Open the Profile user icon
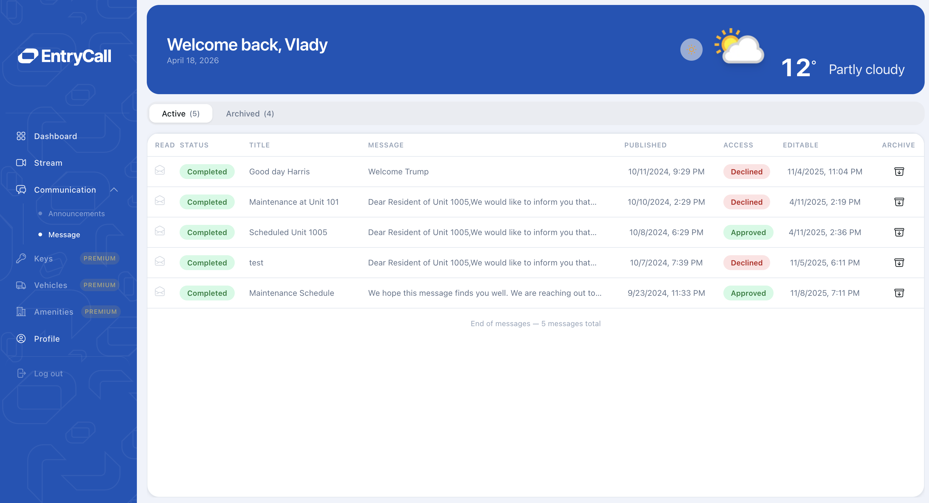 (x=21, y=339)
